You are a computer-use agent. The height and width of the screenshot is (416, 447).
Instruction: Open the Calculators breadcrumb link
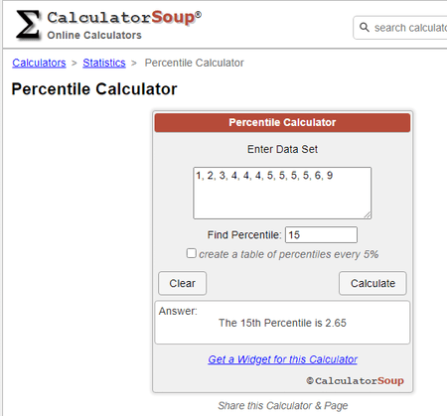pos(39,63)
